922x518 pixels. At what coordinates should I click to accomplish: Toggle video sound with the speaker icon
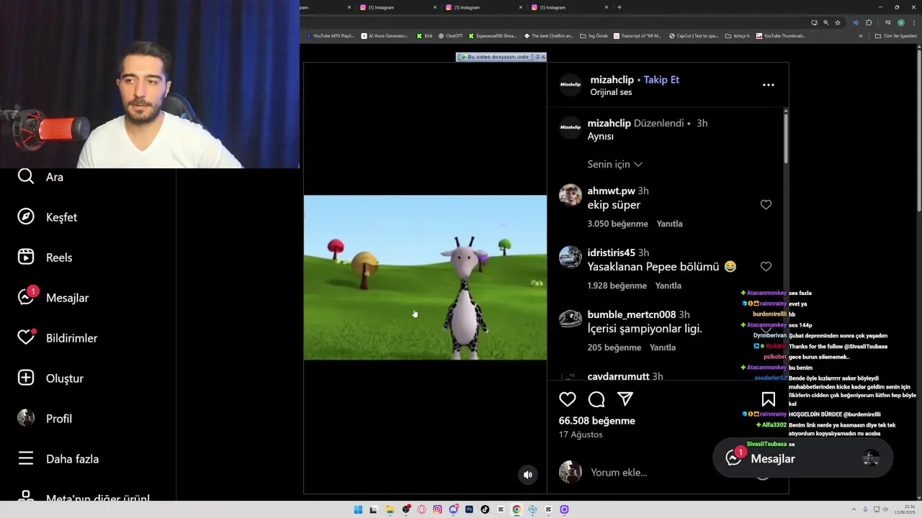pos(528,475)
